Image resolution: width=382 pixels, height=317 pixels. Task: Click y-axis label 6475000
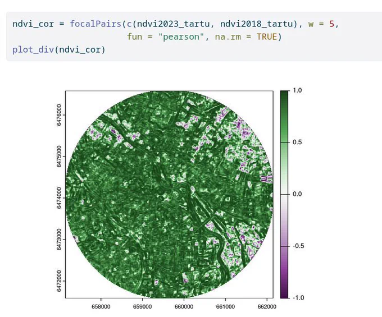[59, 157]
